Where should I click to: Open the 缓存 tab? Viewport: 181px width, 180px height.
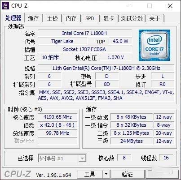(x=34, y=18)
